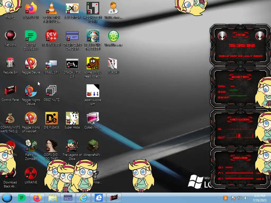The width and height of the screenshot is (271, 203).
Task: Click the left alien head in TIME gadget
Action: 222,36
